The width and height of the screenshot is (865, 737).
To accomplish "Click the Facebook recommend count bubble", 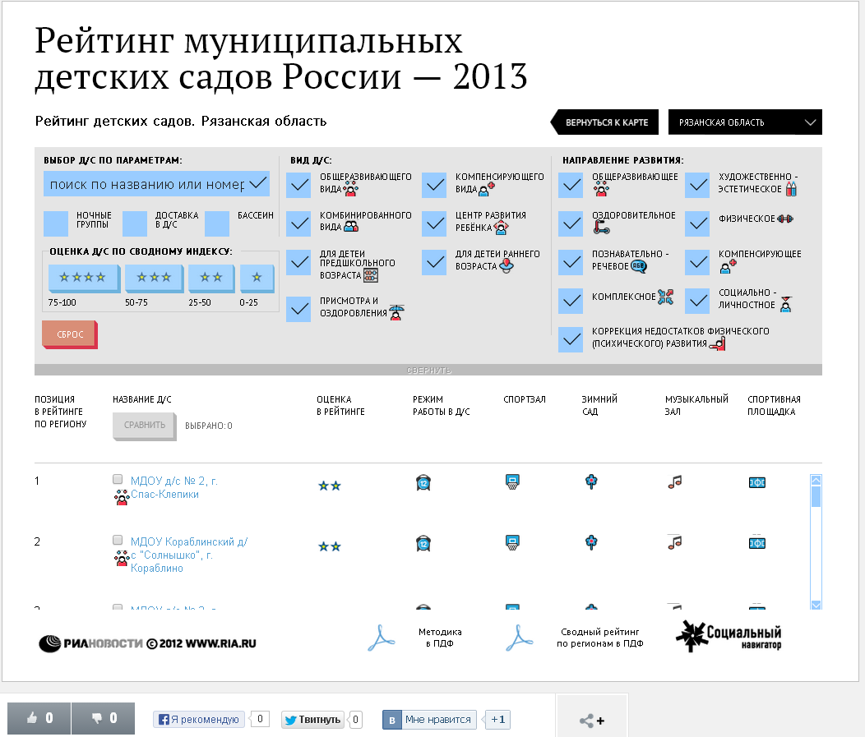I will click(259, 720).
